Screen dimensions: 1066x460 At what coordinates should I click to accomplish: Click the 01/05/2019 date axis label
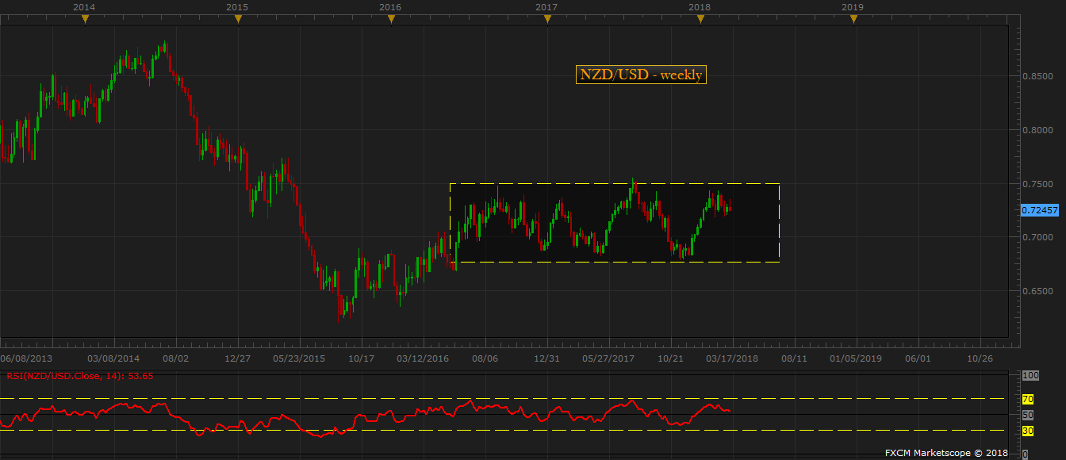click(x=856, y=358)
